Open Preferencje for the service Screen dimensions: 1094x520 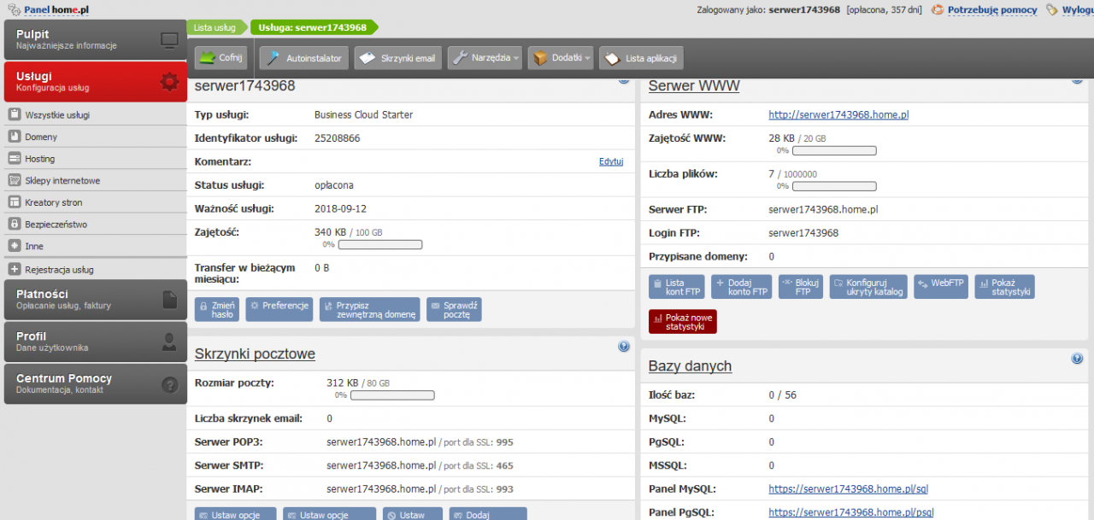(279, 309)
